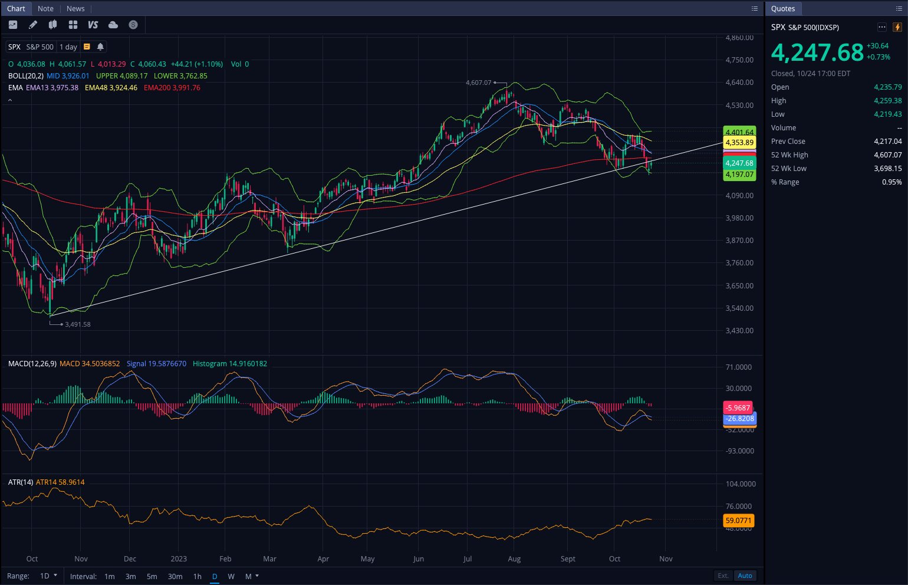908x585 pixels.
Task: Click the four-square grid layout icon
Action: (x=73, y=25)
